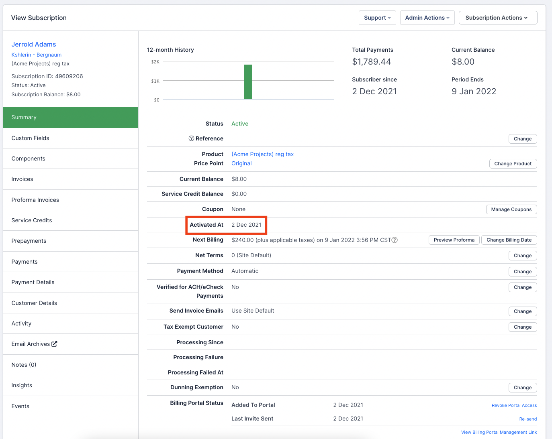552x439 pixels.
Task: Expand the Admin Actions dropdown
Action: pyautogui.click(x=427, y=18)
